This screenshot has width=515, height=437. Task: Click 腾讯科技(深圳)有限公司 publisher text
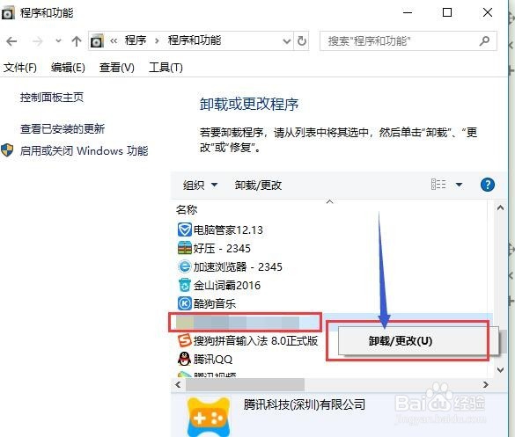(x=304, y=404)
